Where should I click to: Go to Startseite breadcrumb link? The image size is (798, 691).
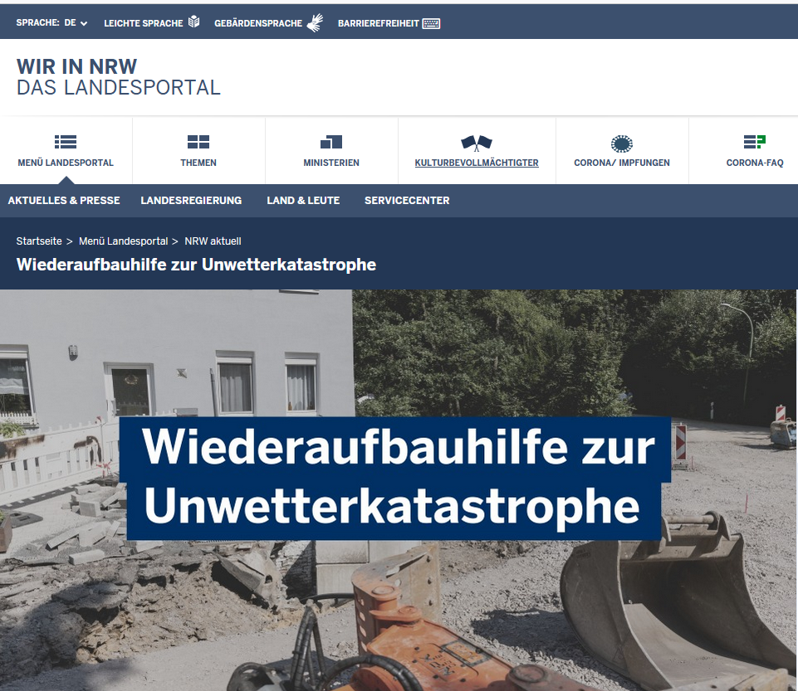(39, 241)
